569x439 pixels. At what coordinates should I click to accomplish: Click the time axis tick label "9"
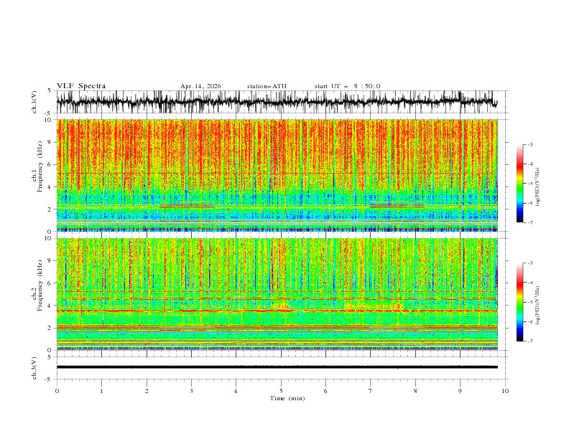tap(460, 391)
